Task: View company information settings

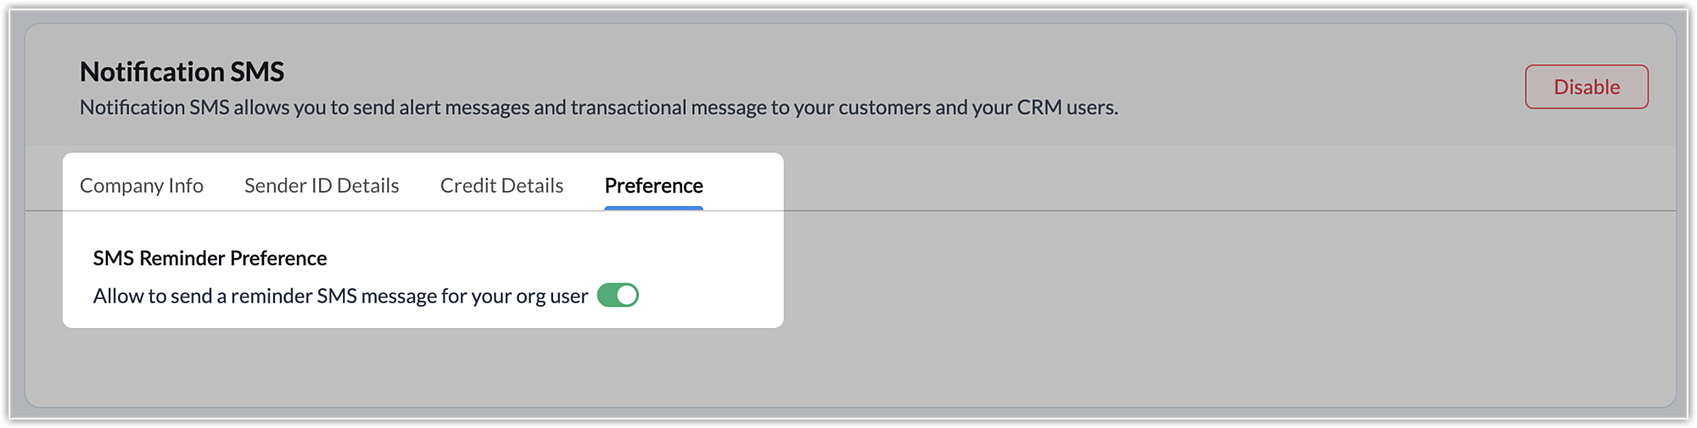Action: pos(142,186)
